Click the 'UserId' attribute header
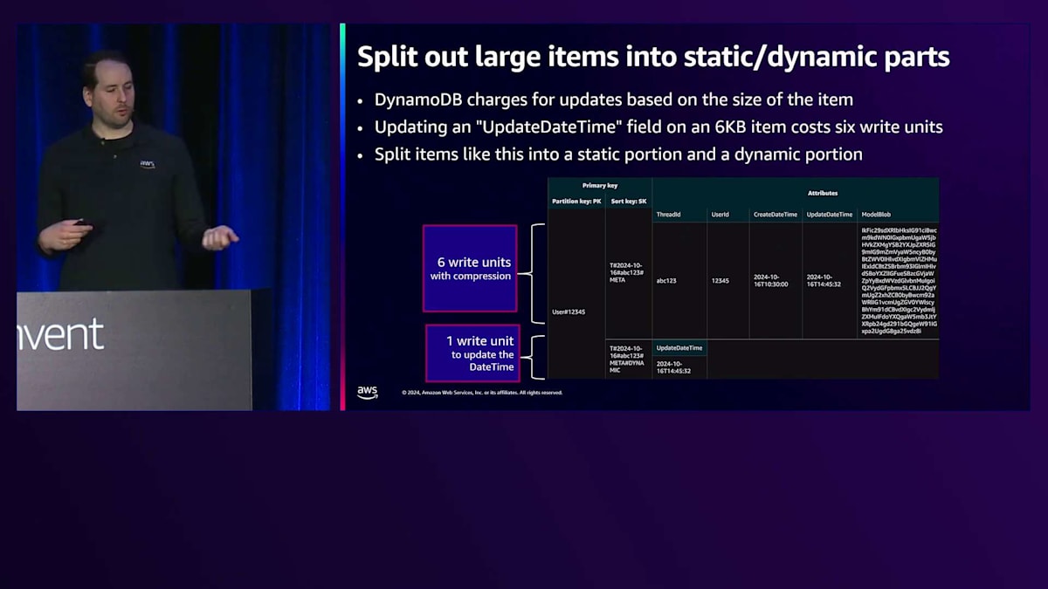This screenshot has height=589, width=1048. click(720, 215)
